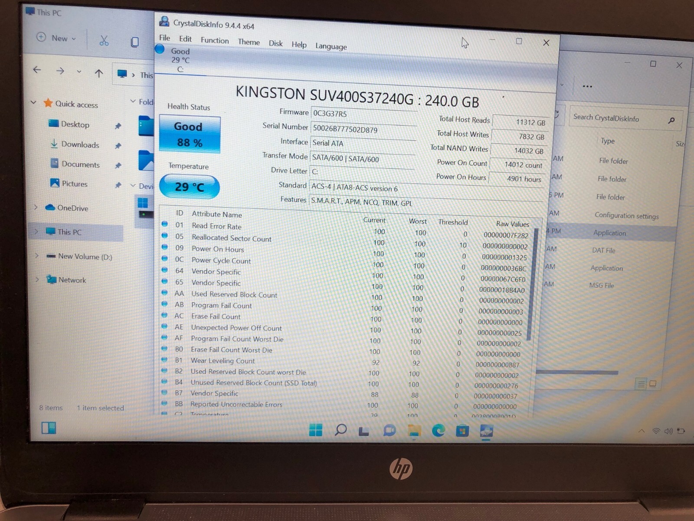Open the Function menu
Image resolution: width=694 pixels, height=521 pixels.
(x=215, y=40)
